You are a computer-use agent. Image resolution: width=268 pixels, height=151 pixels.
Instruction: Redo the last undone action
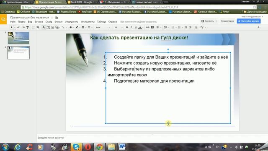(x=23, y=27)
